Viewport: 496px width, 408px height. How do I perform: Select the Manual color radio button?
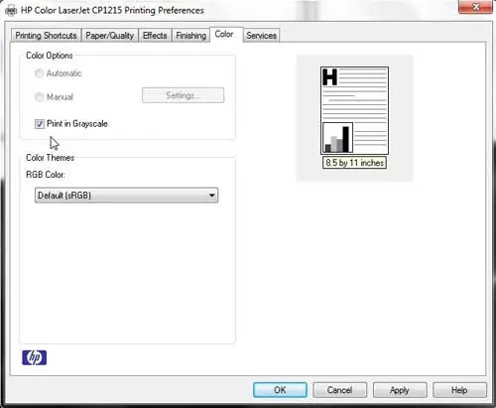[39, 97]
